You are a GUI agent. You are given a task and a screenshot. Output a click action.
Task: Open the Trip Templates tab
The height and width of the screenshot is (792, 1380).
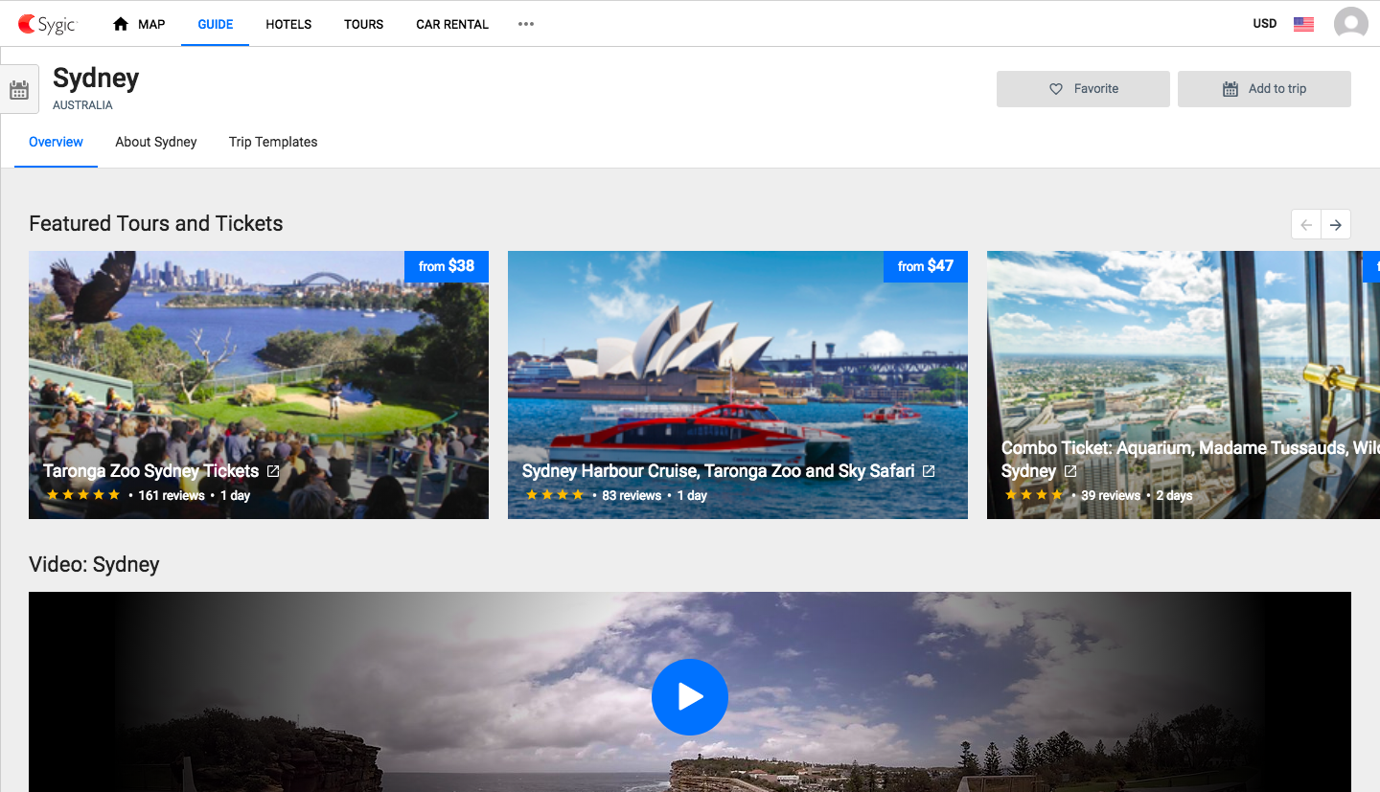[273, 142]
